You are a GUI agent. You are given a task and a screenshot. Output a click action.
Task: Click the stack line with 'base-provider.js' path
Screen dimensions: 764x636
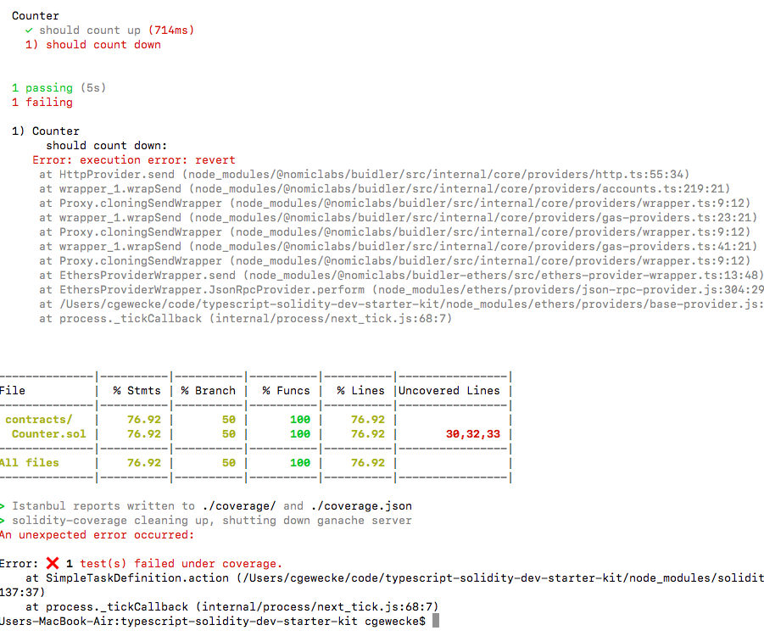pyautogui.click(x=401, y=304)
